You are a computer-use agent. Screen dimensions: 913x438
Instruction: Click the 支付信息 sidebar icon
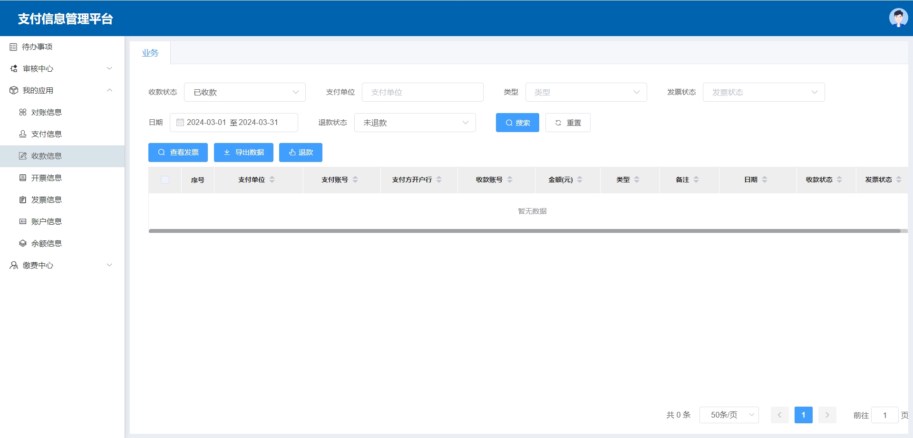(x=23, y=134)
